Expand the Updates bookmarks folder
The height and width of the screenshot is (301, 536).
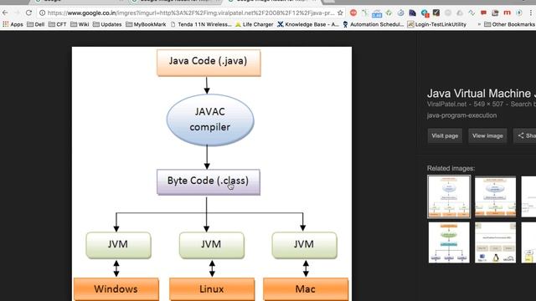point(107,24)
